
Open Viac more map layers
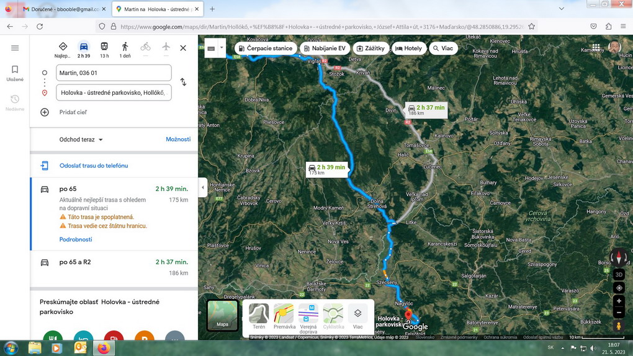click(357, 317)
